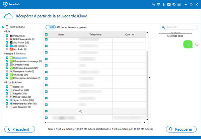
Task: Collapse preview panel with side arrow
Action: pos(149,78)
